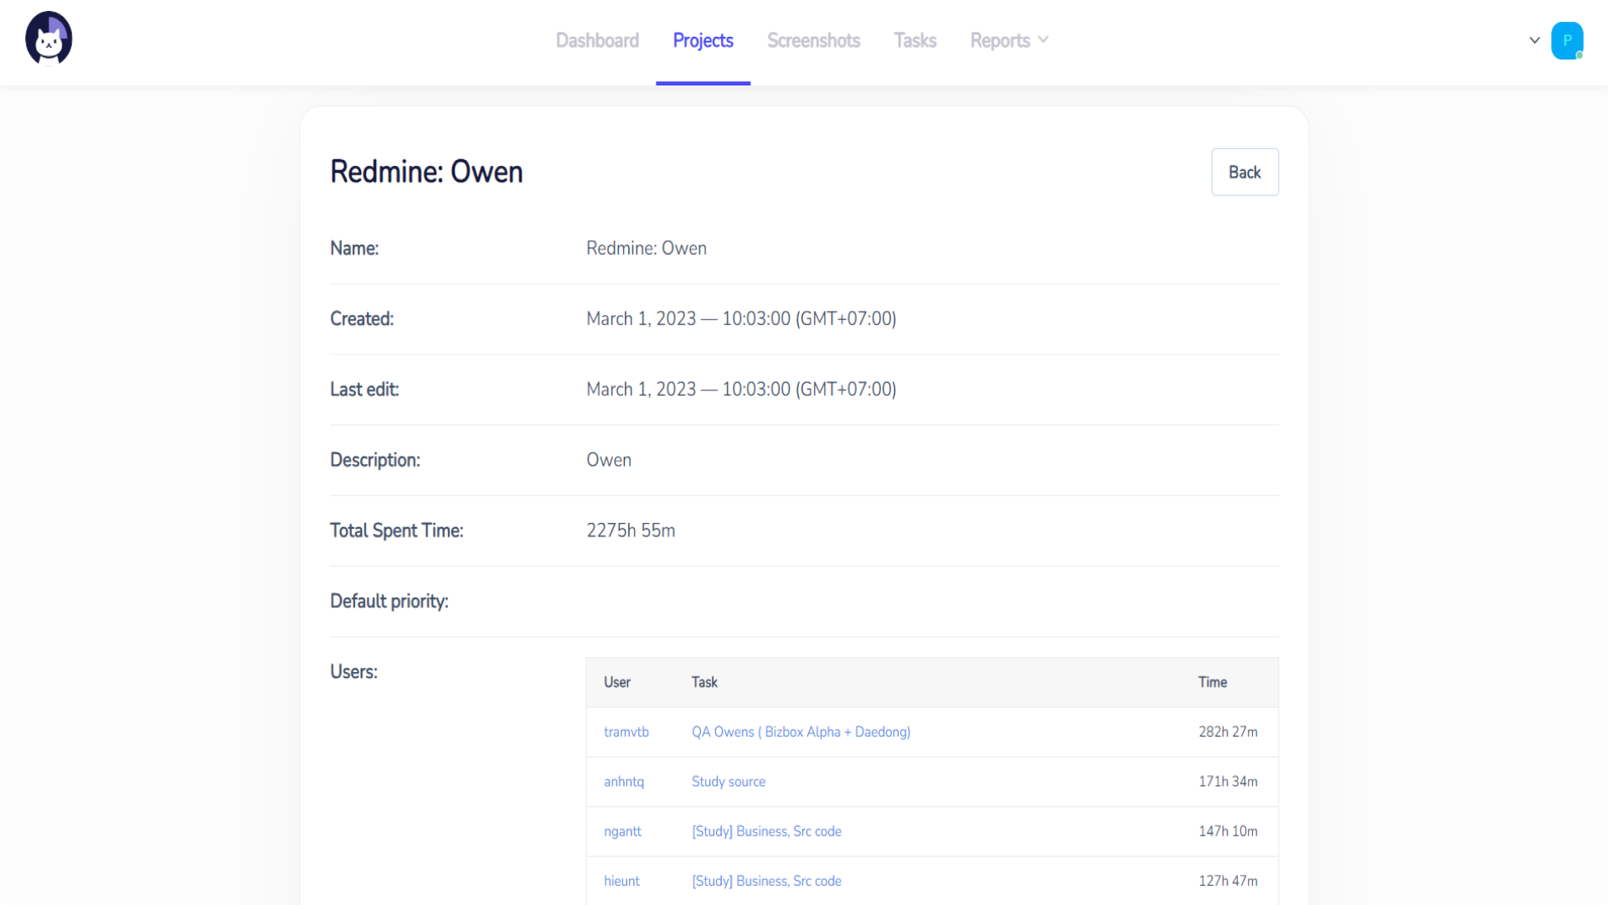
Task: Go to the Dashboard tab
Action: pos(597,40)
